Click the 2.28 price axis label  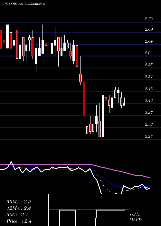click(x=149, y=136)
